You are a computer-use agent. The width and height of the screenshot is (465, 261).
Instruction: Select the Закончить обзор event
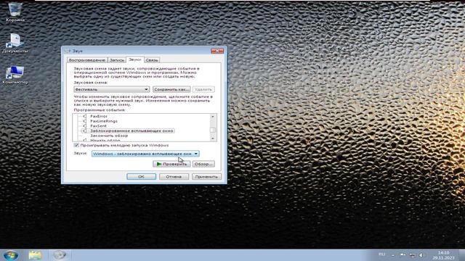pos(109,136)
